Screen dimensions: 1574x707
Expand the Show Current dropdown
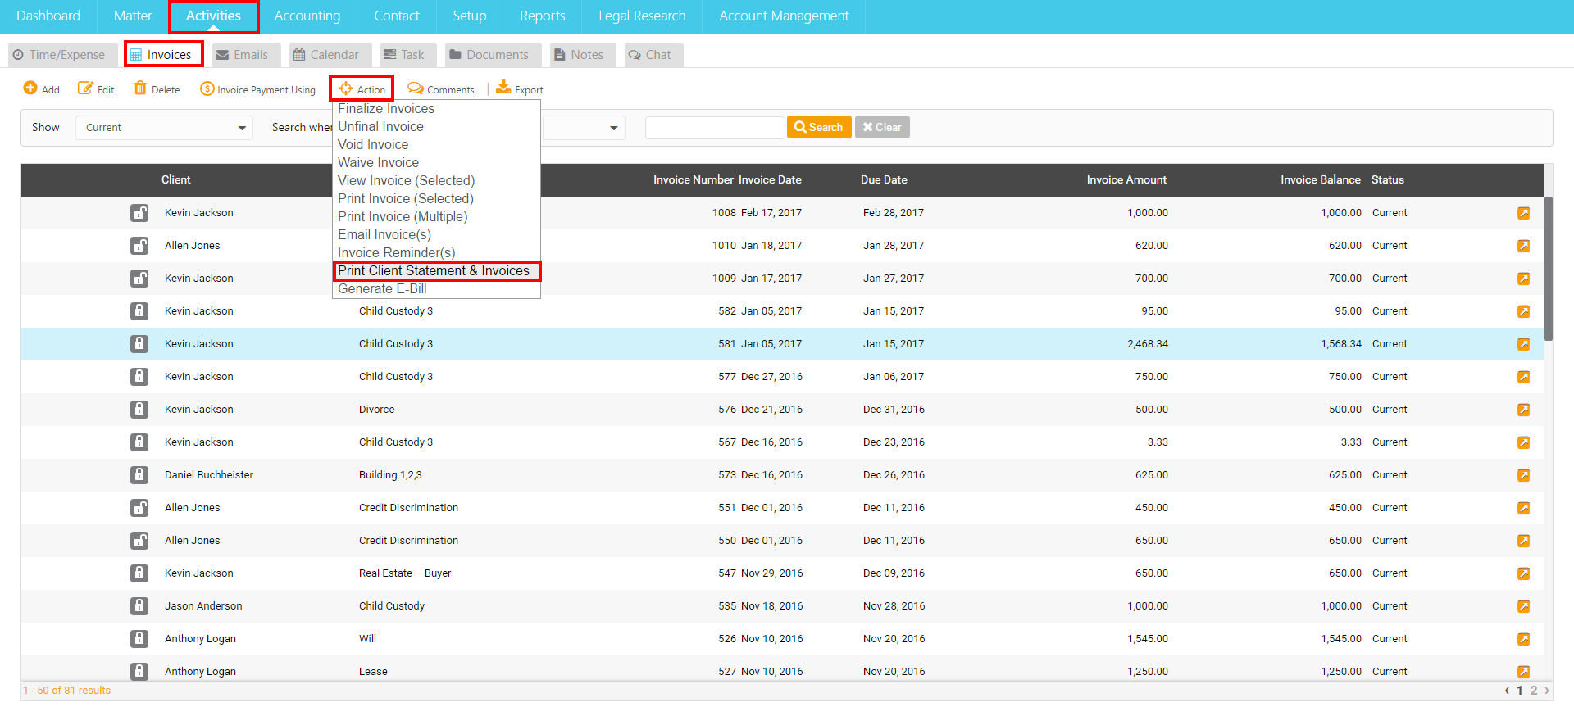click(164, 128)
